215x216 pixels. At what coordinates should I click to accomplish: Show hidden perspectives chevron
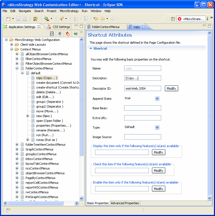click(212, 17)
